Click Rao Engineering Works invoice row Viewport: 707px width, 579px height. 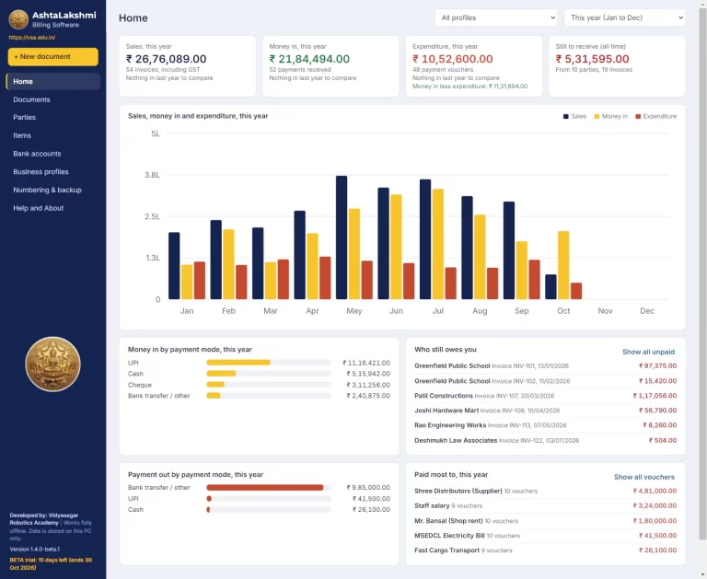pyautogui.click(x=545, y=425)
